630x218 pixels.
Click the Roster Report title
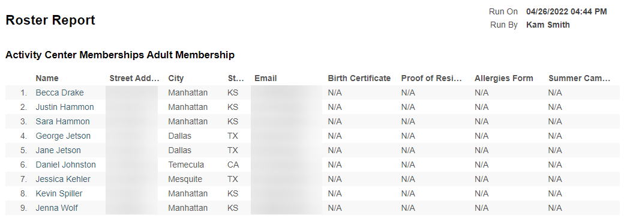50,20
